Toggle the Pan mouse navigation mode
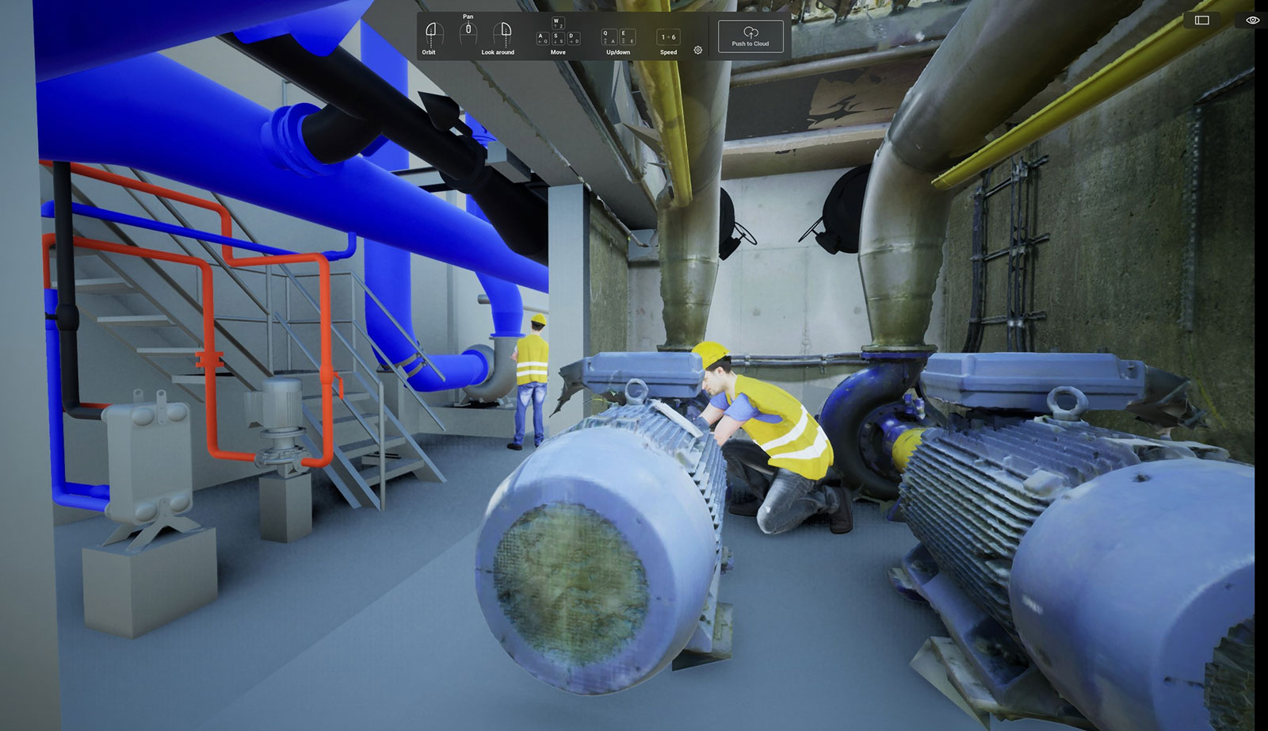 click(468, 29)
